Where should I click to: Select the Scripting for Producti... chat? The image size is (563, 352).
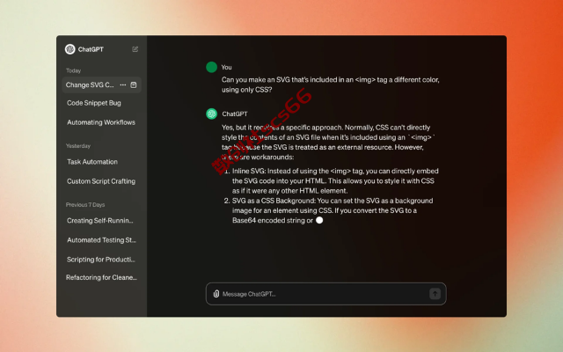coord(101,260)
